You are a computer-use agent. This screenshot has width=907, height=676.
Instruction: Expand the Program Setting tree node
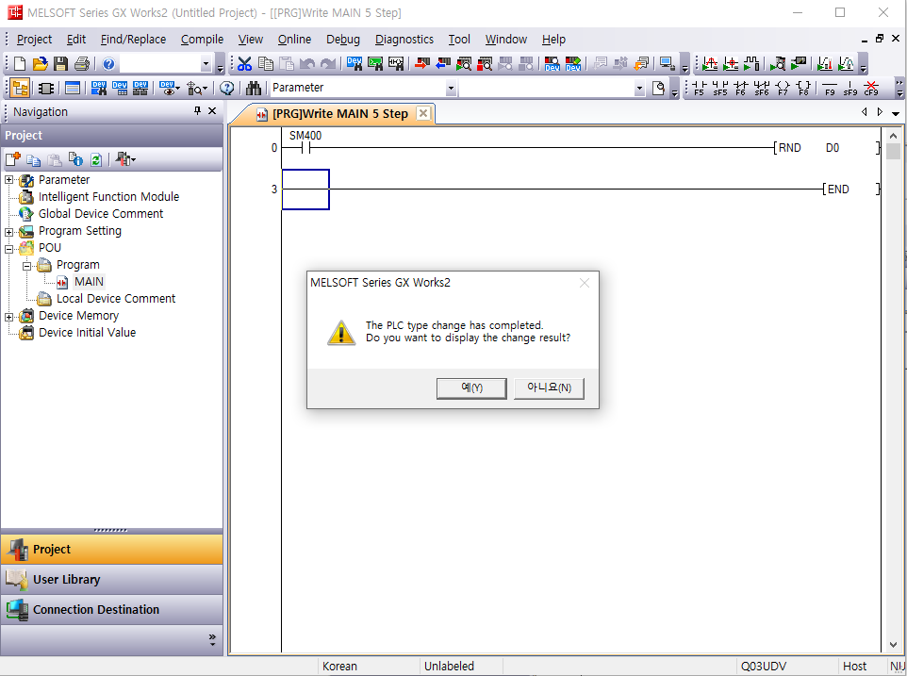point(8,233)
